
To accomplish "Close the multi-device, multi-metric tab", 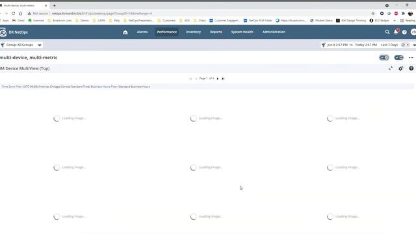I will click(x=45, y=5).
